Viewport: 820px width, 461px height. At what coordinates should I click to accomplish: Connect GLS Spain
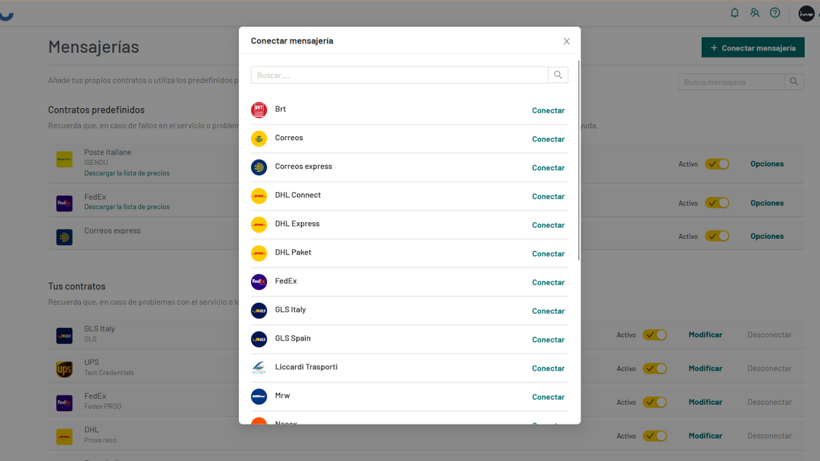(548, 339)
